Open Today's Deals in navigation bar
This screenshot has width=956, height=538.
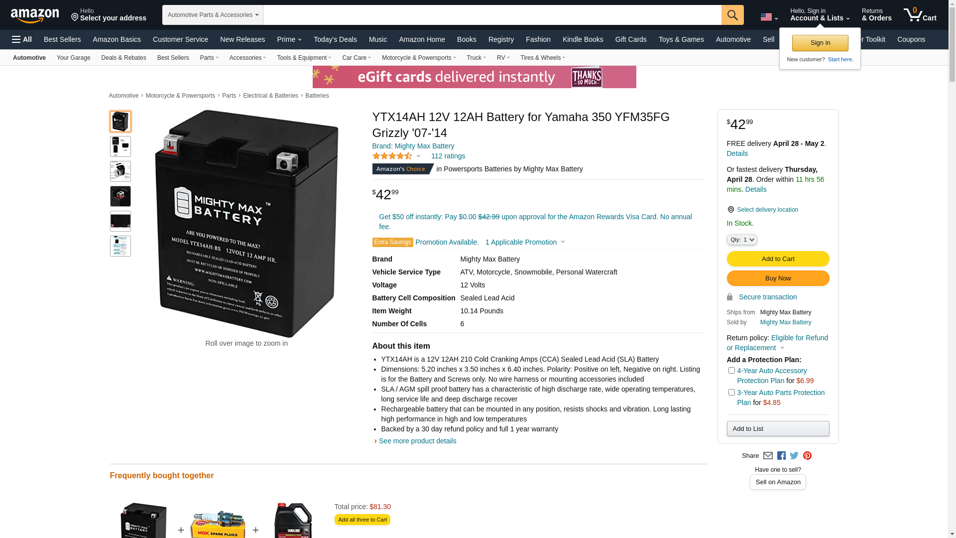point(335,39)
